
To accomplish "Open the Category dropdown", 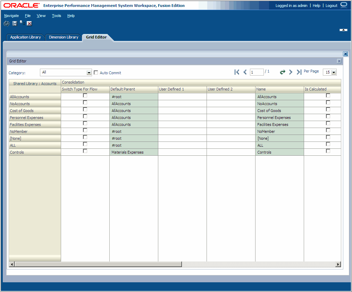I will 89,73.
